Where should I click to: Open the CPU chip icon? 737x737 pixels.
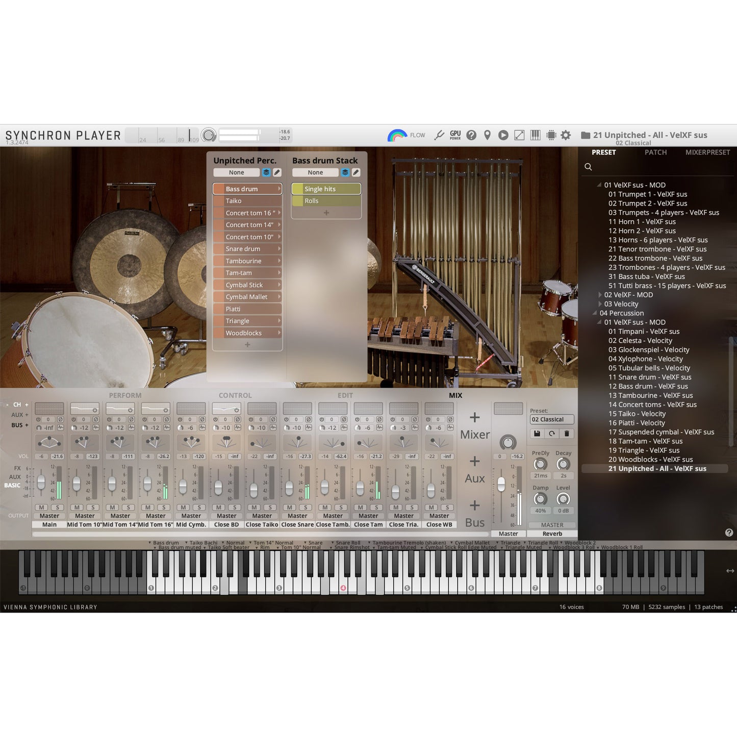tap(551, 135)
